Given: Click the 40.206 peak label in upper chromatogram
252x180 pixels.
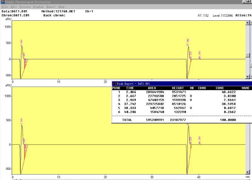Looking at the screenshot, I should click(x=199, y=55).
